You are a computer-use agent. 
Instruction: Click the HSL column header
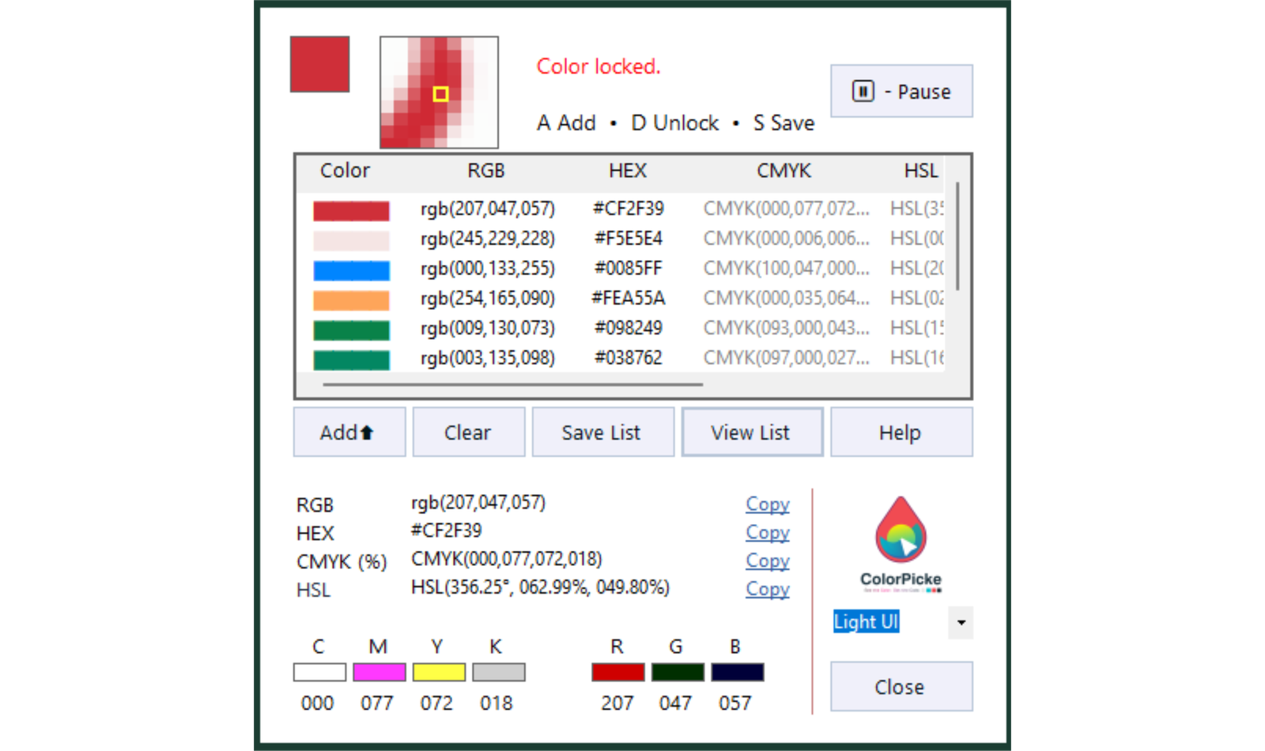click(x=921, y=171)
